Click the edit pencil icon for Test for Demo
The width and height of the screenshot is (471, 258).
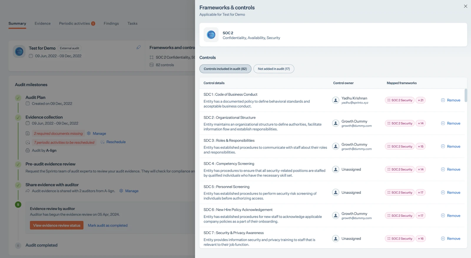(x=138, y=47)
